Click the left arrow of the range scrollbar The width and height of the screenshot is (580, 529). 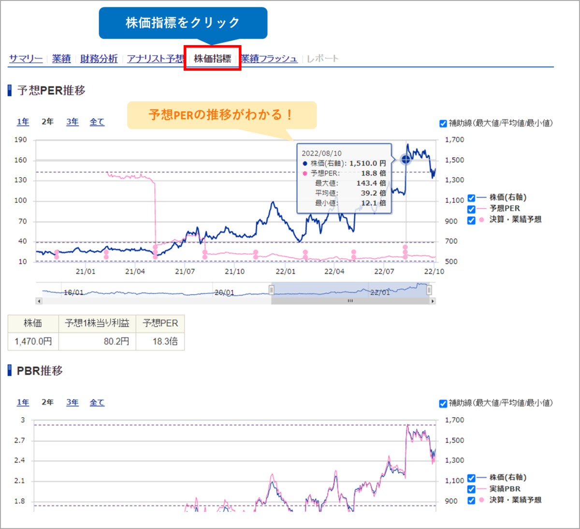point(39,301)
